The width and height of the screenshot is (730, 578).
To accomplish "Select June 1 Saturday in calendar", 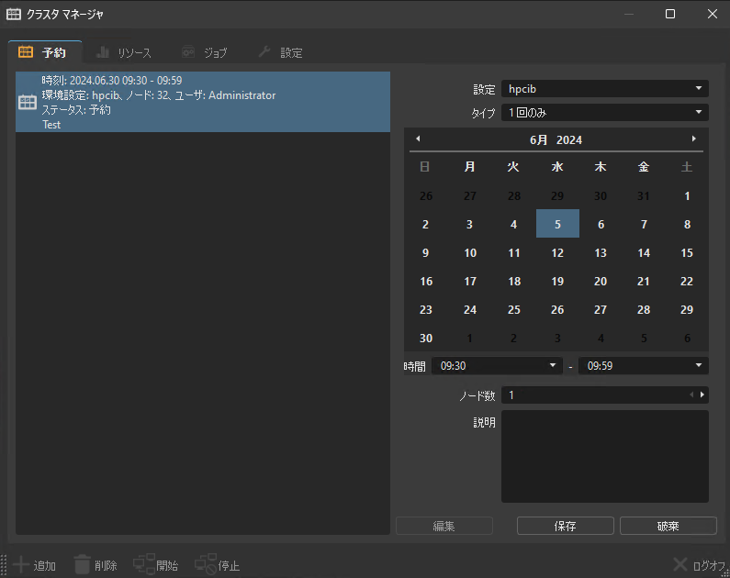I will [x=687, y=195].
